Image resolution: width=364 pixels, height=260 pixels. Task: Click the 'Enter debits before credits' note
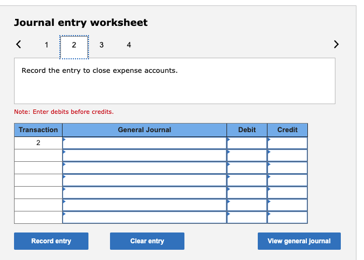pos(64,112)
